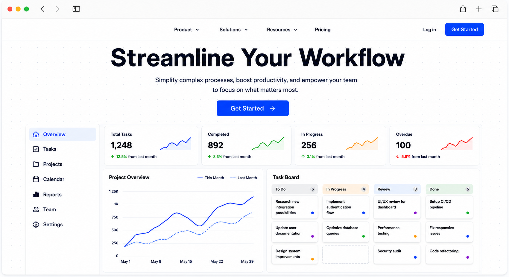The height and width of the screenshot is (277, 509).
Task: Select Overview in the sidebar
Action: click(63, 134)
